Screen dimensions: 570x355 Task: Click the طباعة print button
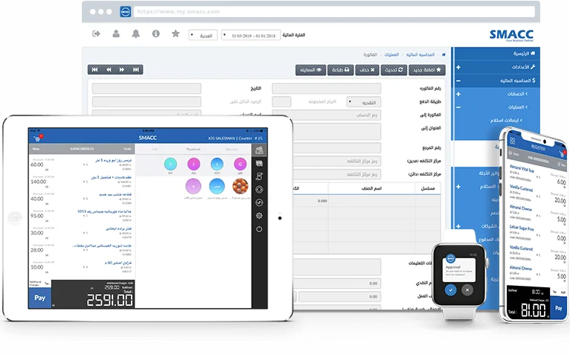[340, 70]
